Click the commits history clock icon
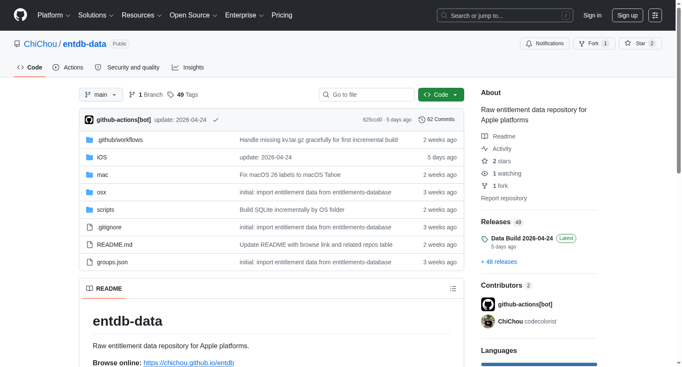Screen dimensions: 682x367 422,120
